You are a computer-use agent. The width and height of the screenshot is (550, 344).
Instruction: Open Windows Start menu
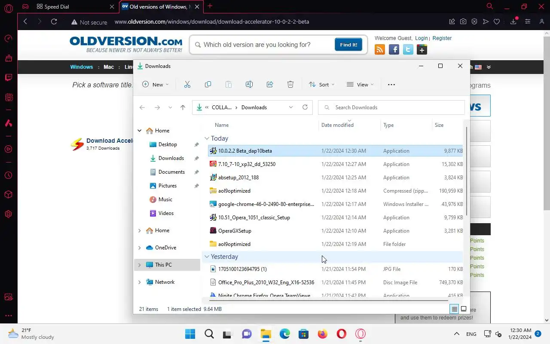pos(190,334)
